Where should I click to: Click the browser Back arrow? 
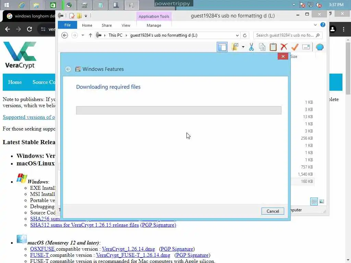8,29
